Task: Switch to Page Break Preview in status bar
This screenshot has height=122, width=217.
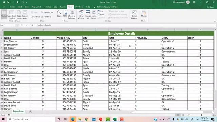Action: tap(189, 115)
